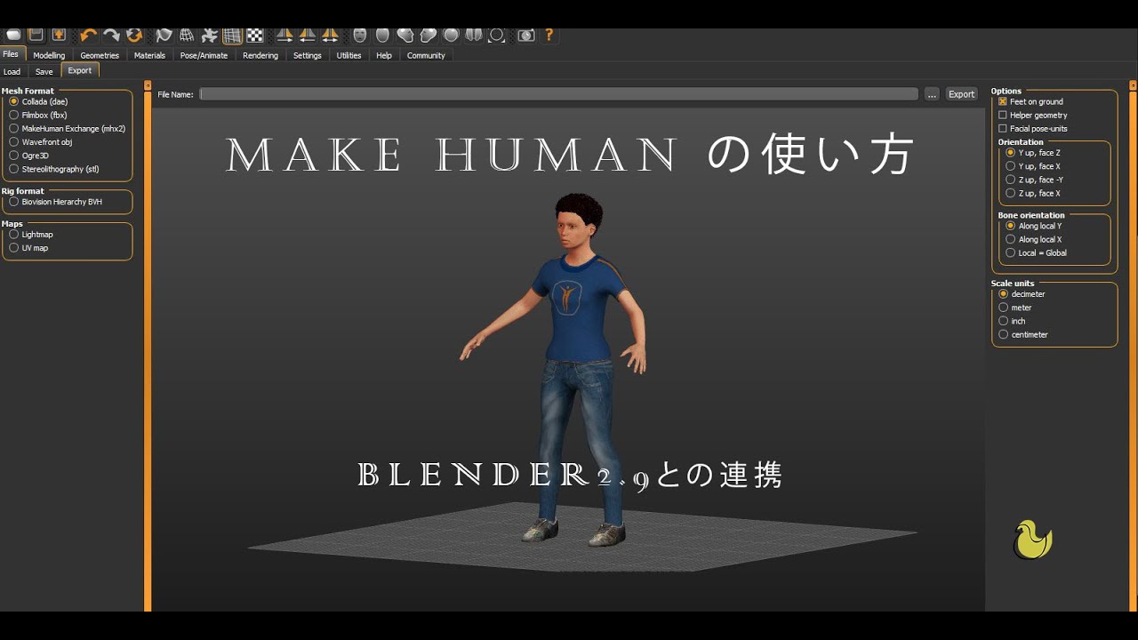Toggle the double-arrow symmetry mode icon
The image size is (1138, 640).
pyautogui.click(x=330, y=35)
